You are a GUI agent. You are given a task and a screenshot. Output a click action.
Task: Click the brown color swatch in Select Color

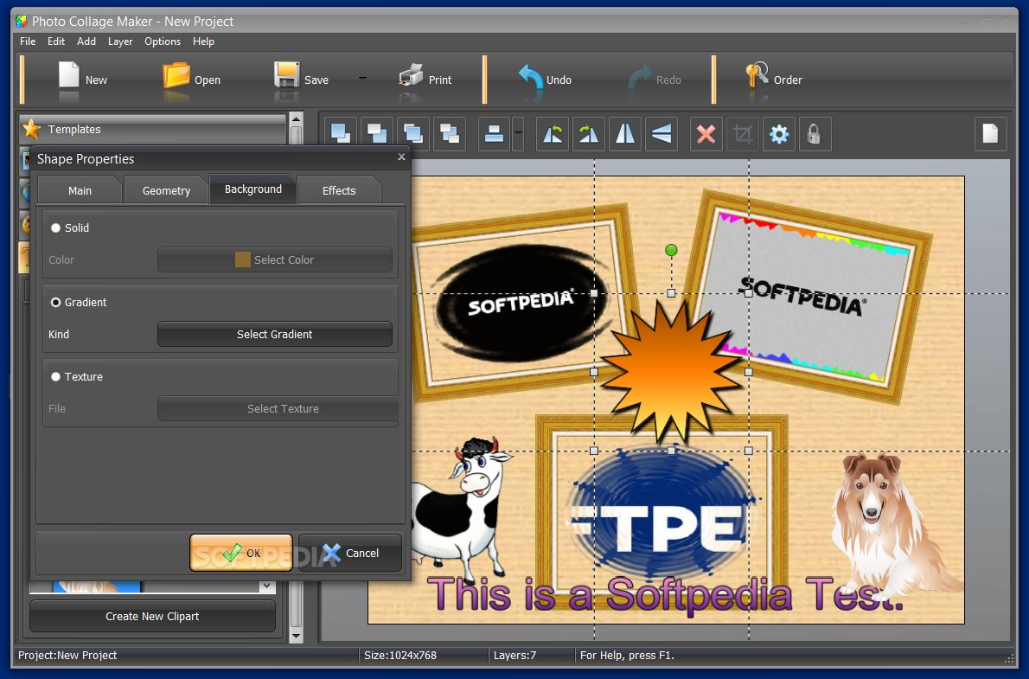click(243, 259)
